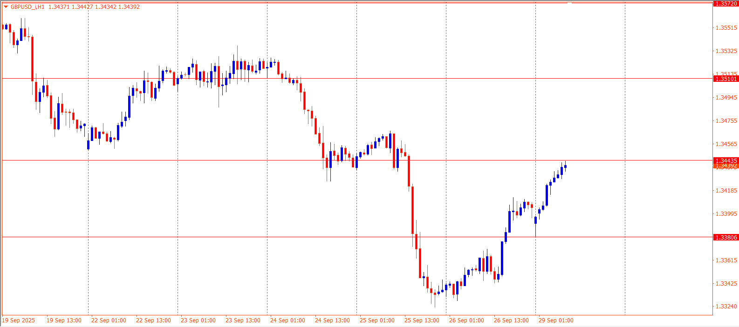Select the red 1.33806 price level tag
The width and height of the screenshot is (739, 327).
[x=726, y=238]
